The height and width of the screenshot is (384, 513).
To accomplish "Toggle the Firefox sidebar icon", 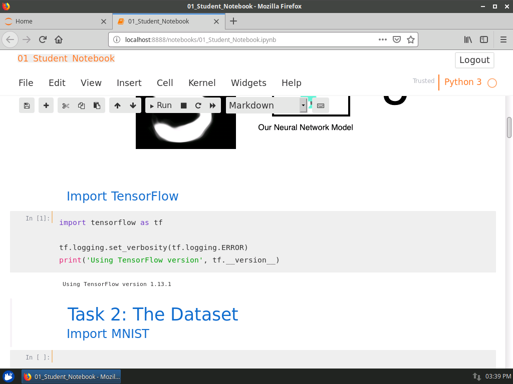I will click(484, 39).
